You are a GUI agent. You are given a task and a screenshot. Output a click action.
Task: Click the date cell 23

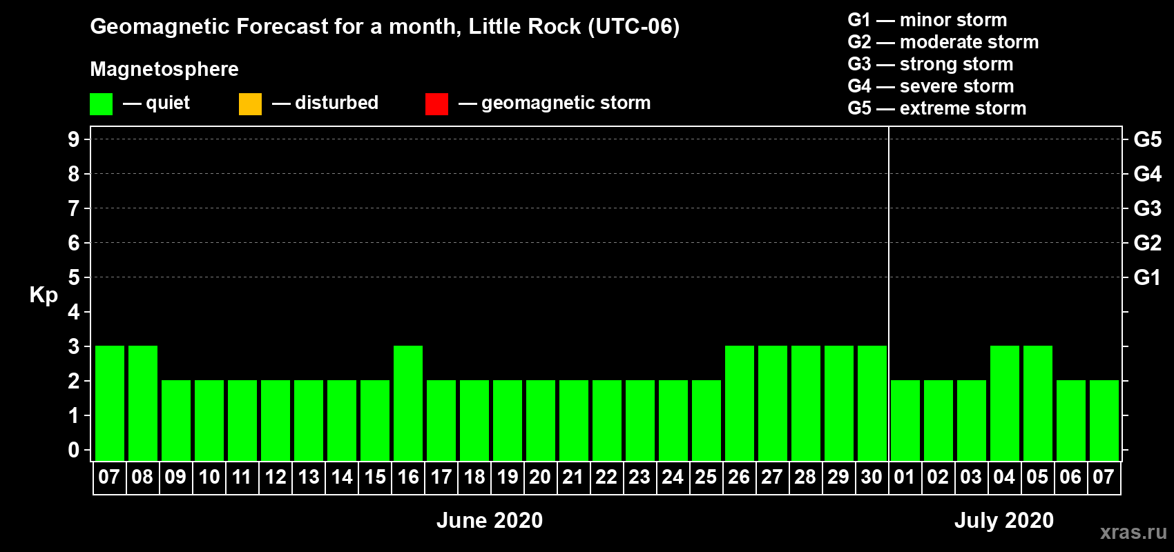coord(640,477)
